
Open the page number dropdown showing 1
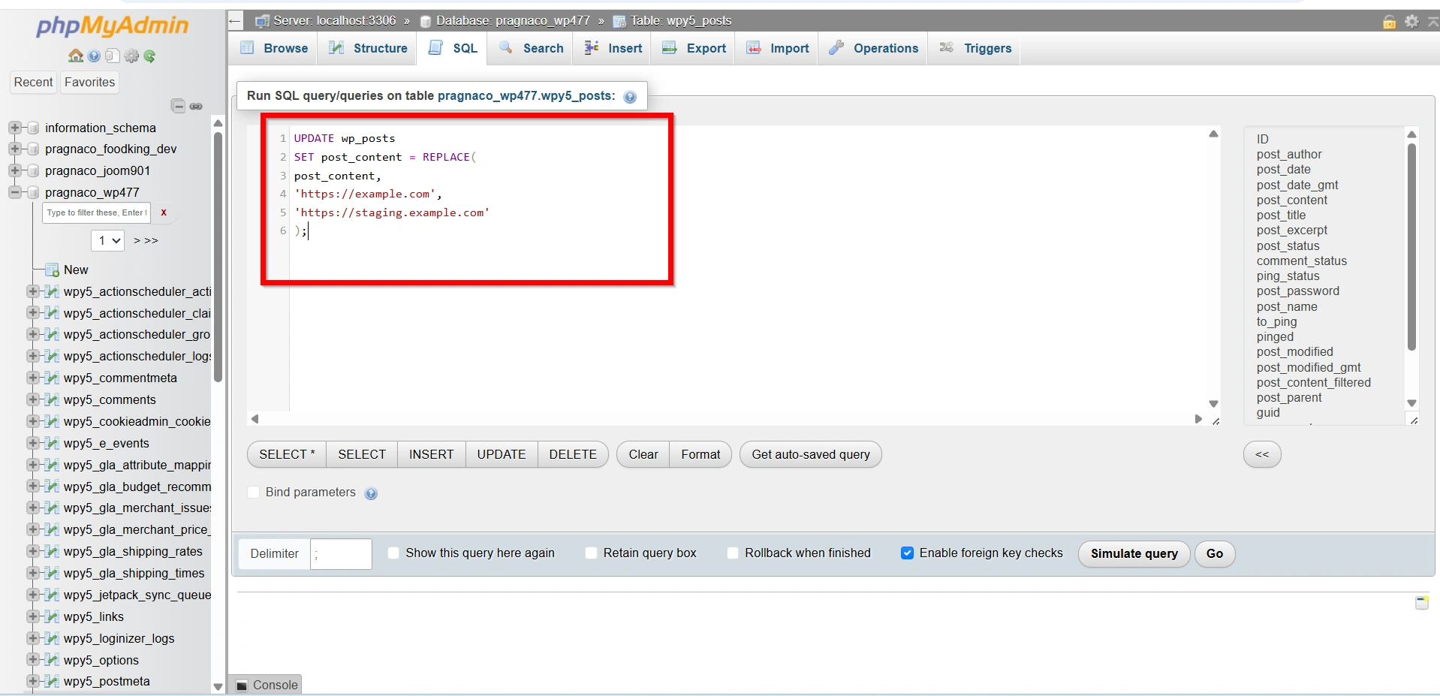coord(107,241)
